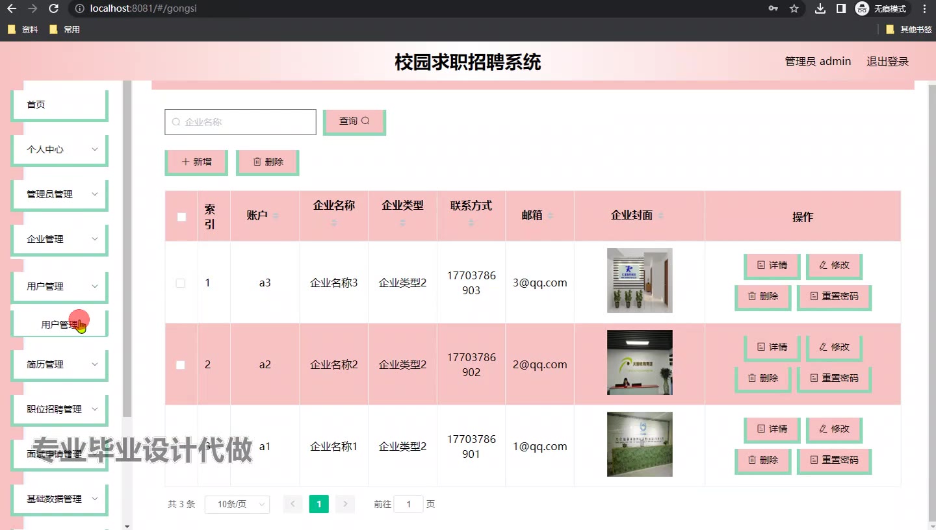
Task: Open the browser downloads icon
Action: [820, 8]
